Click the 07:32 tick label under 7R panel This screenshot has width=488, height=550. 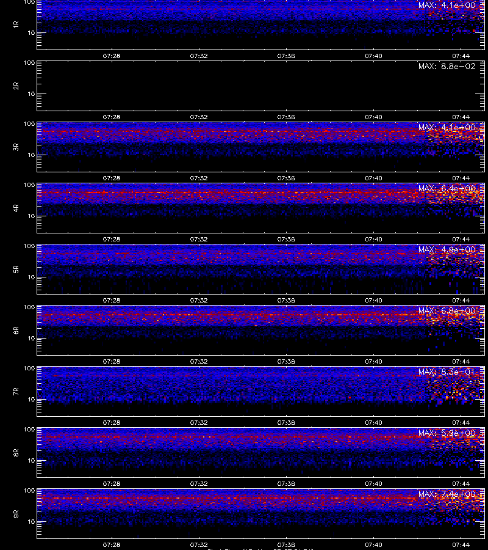(199, 423)
